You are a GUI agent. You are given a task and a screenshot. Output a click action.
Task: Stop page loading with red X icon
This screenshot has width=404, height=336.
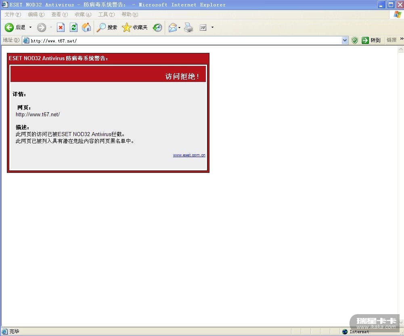(61, 27)
